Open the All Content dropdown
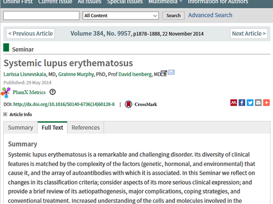 (121, 16)
